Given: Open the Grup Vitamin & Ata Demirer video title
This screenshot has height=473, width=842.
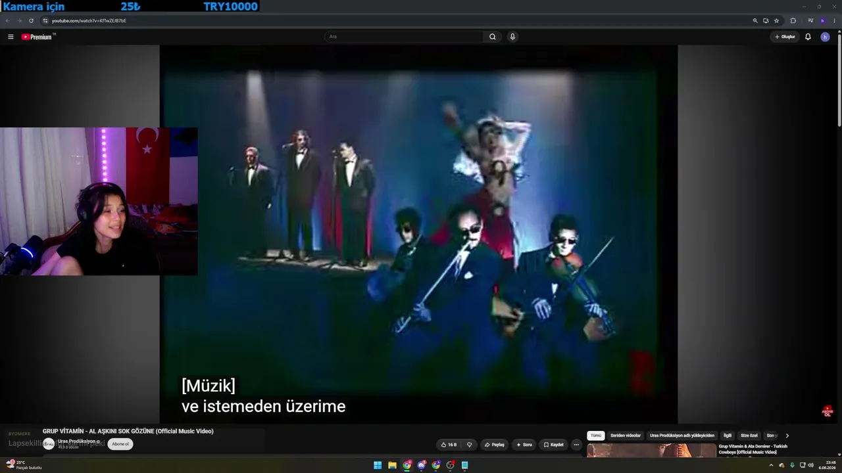Looking at the screenshot, I should click(x=753, y=449).
